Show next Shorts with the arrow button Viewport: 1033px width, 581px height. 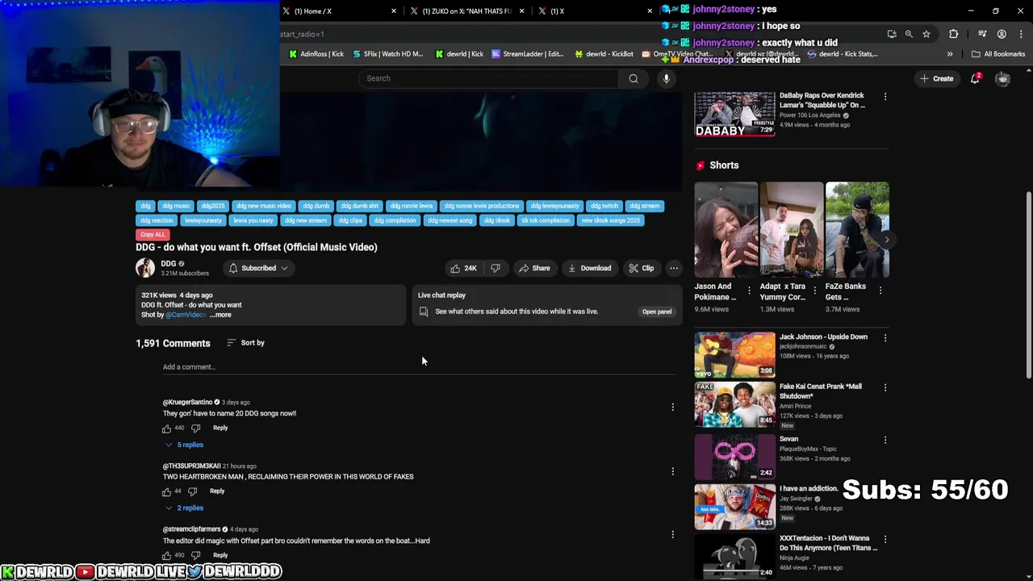coord(886,240)
